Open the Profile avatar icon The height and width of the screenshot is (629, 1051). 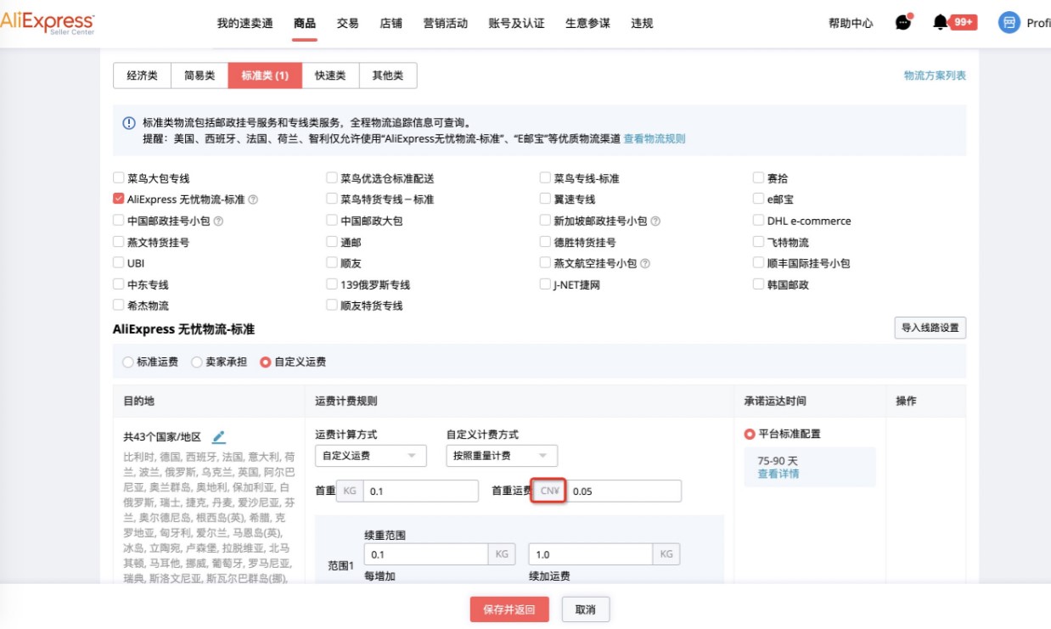tap(1009, 23)
